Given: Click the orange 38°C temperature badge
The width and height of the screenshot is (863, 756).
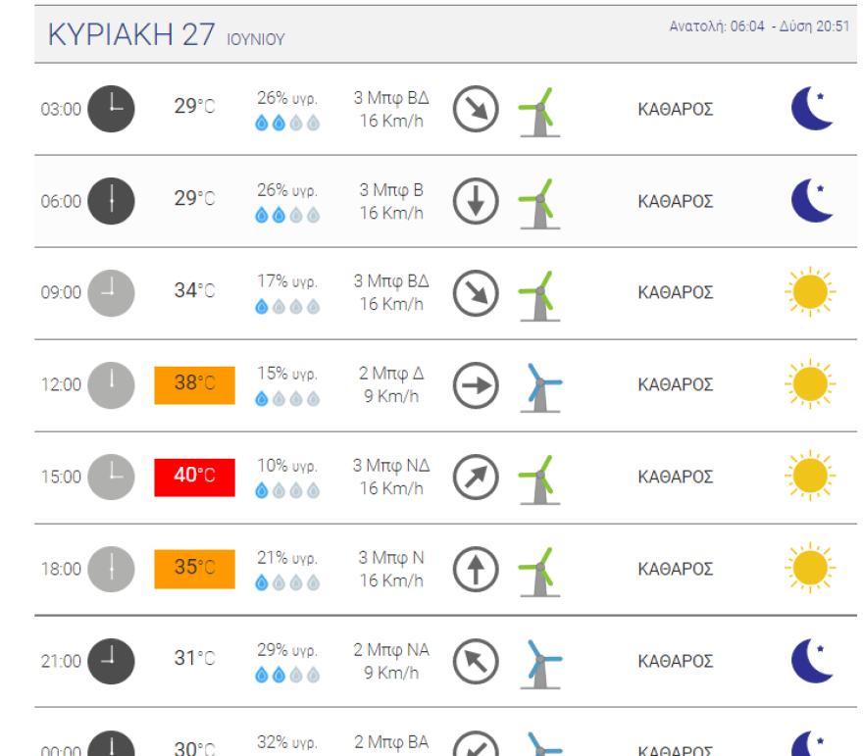Looking at the screenshot, I should pos(194,384).
